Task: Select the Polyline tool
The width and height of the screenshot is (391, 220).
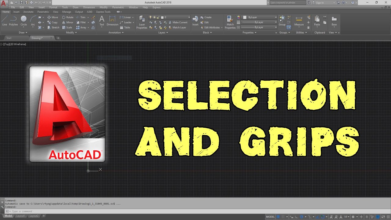Action: point(13,20)
